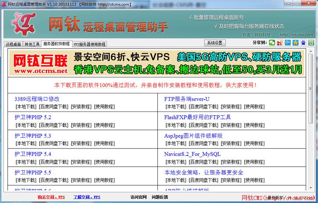Click 本地下载 for 护卫神PHP 5.2
This screenshot has width=318, height=203.
tap(26, 125)
